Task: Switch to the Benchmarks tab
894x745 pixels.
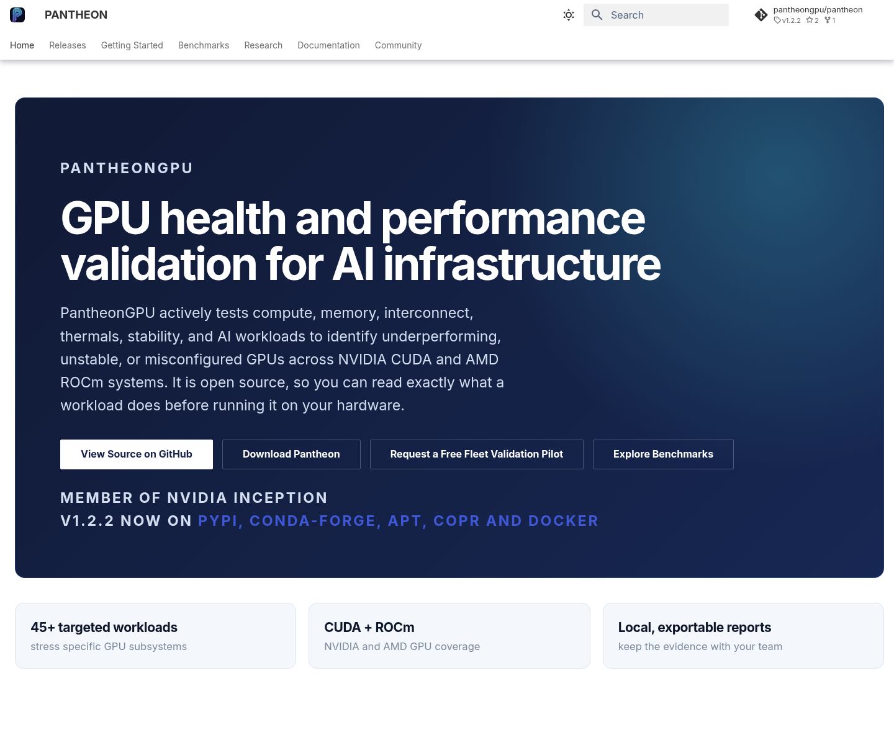Action: (204, 45)
